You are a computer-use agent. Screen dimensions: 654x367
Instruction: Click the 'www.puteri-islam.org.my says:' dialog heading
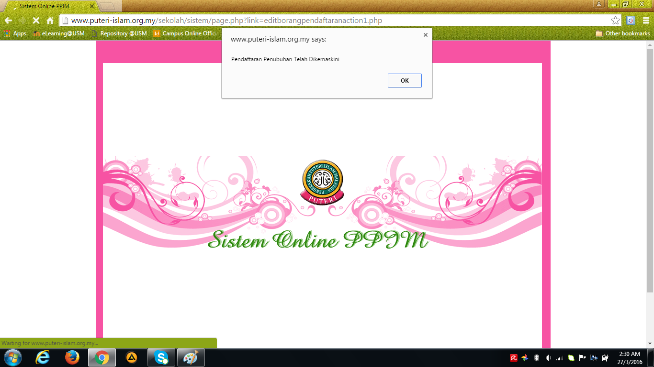[x=279, y=39]
